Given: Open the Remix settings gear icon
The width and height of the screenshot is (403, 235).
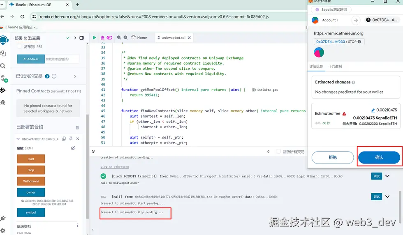Looking at the screenshot, I should [x=3, y=230].
